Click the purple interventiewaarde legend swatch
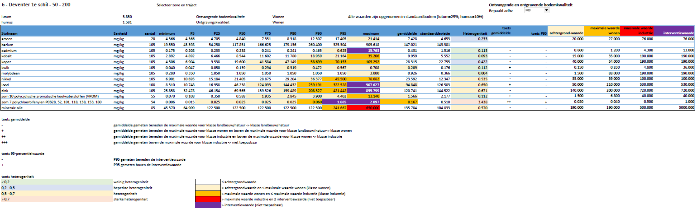 click(x=207, y=205)
